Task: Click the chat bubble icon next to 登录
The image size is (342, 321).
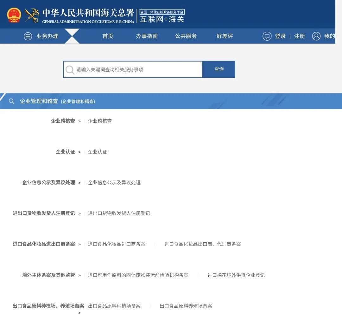Action: 267,36
